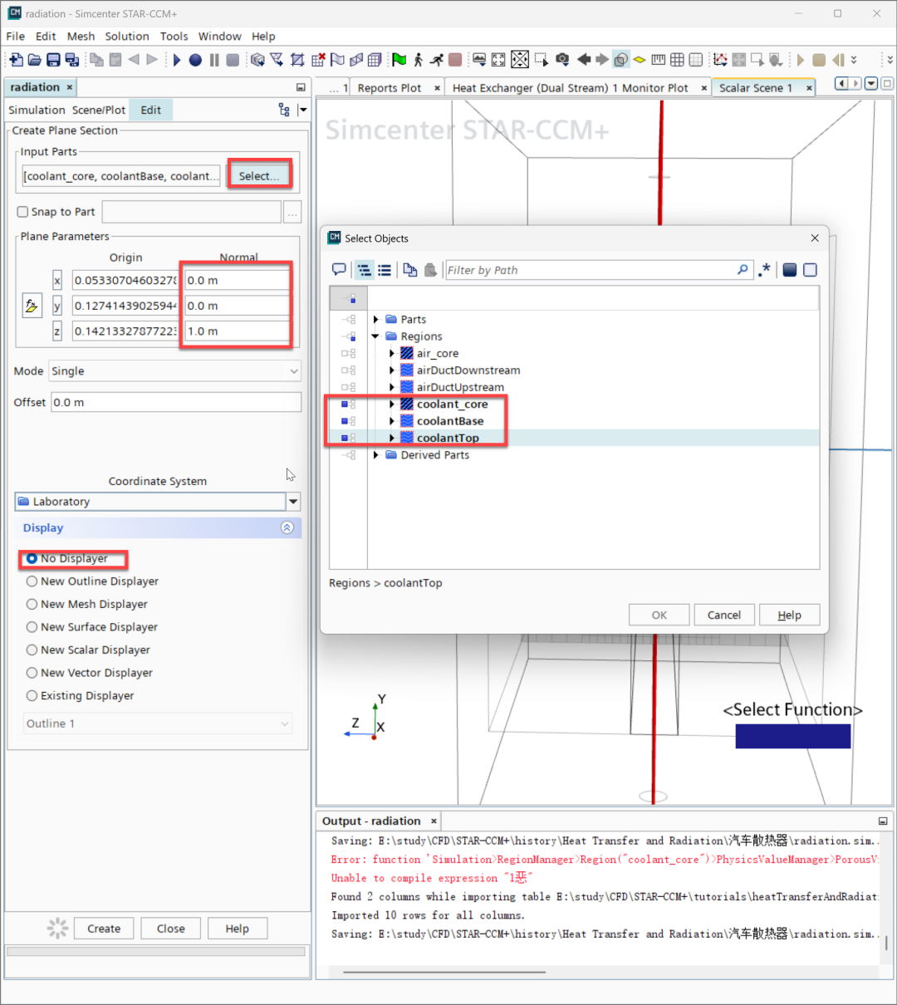Expand the air_core region node
The width and height of the screenshot is (897, 1005).
point(392,354)
